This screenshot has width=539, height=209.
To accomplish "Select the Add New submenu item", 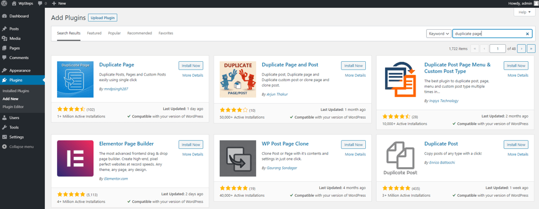I will pos(11,99).
